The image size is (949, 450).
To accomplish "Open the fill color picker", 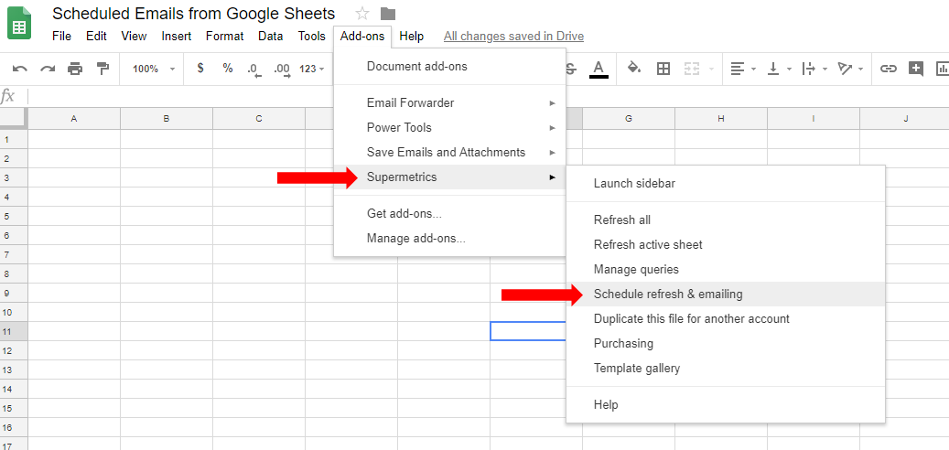I will (x=633, y=69).
